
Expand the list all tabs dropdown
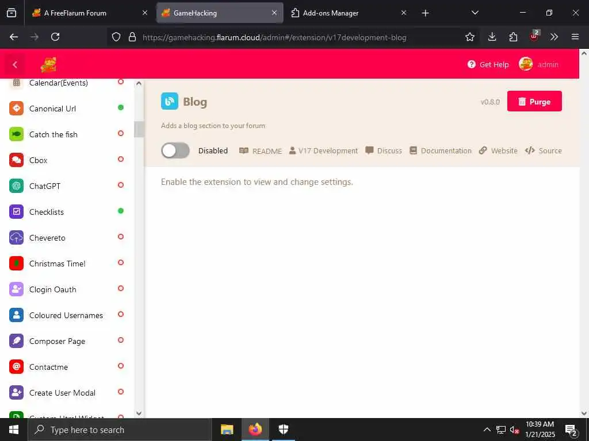click(475, 13)
